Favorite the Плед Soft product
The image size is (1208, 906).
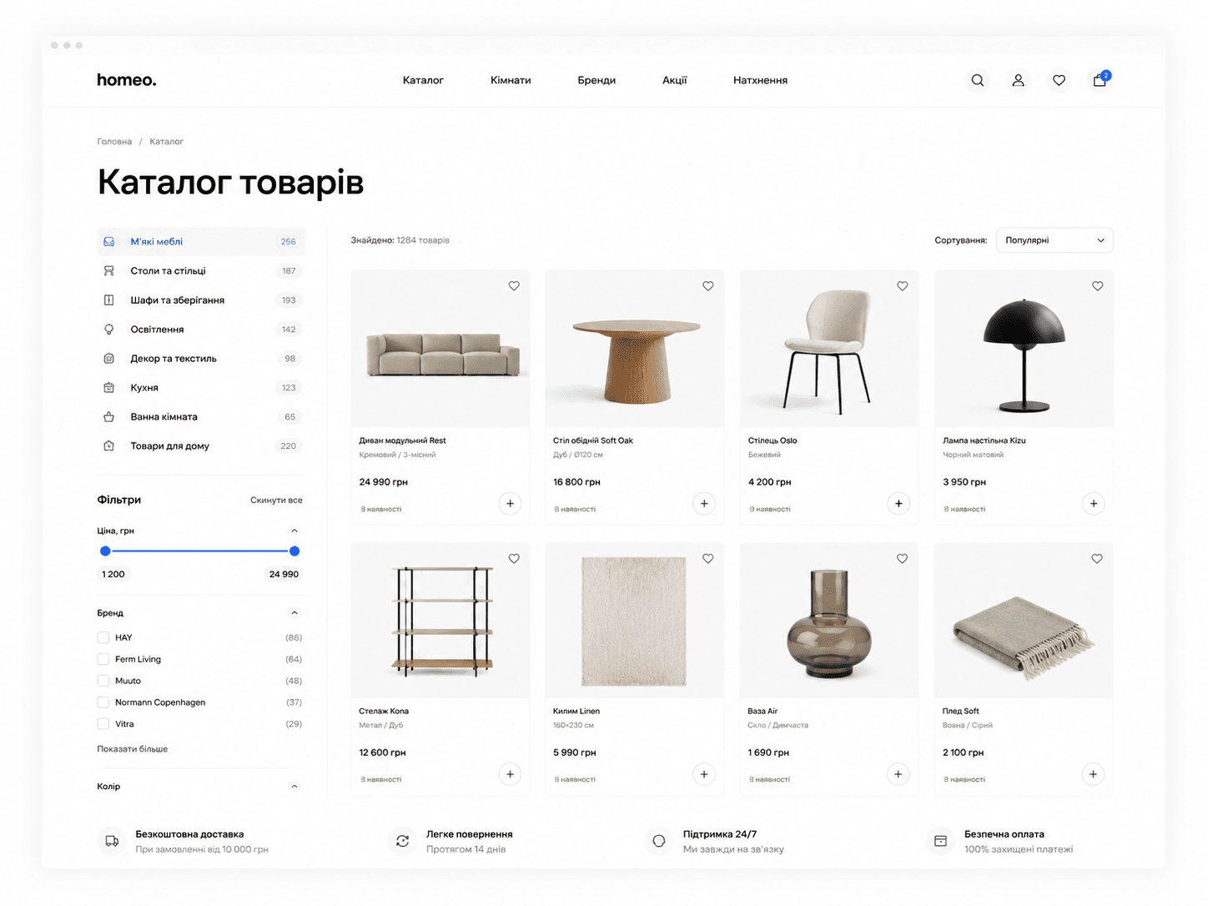click(x=1097, y=559)
